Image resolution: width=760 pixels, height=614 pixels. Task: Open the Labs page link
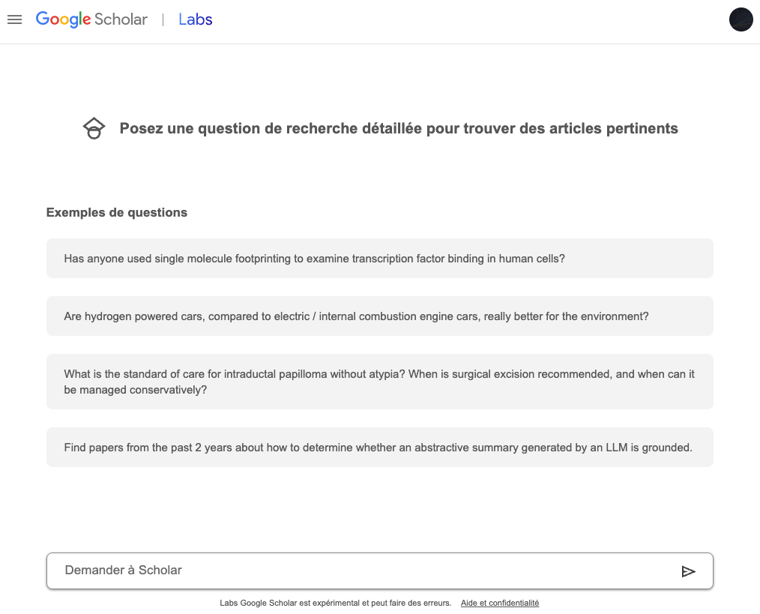(x=195, y=19)
